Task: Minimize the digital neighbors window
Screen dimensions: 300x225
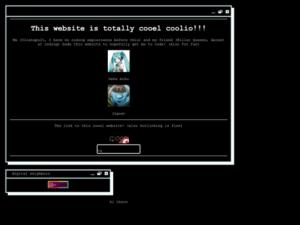Action: click(x=92, y=174)
